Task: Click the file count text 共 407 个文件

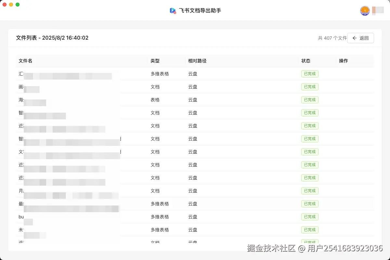Action: (x=332, y=38)
